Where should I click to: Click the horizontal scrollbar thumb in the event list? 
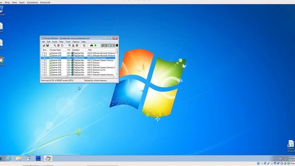pyautogui.click(x=67, y=77)
